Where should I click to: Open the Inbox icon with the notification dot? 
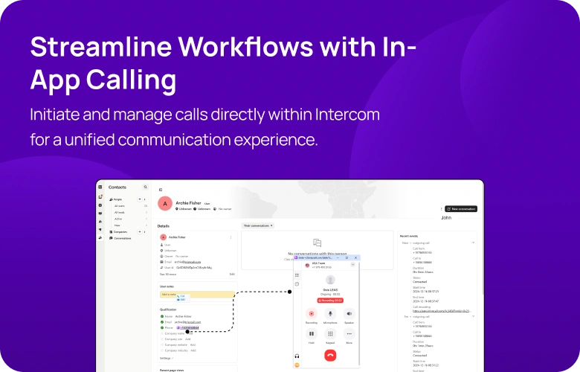pos(100,196)
